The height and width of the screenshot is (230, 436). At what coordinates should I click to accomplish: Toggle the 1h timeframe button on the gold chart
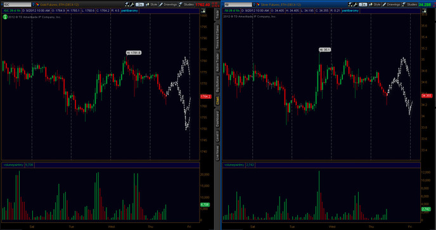[x=139, y=4]
